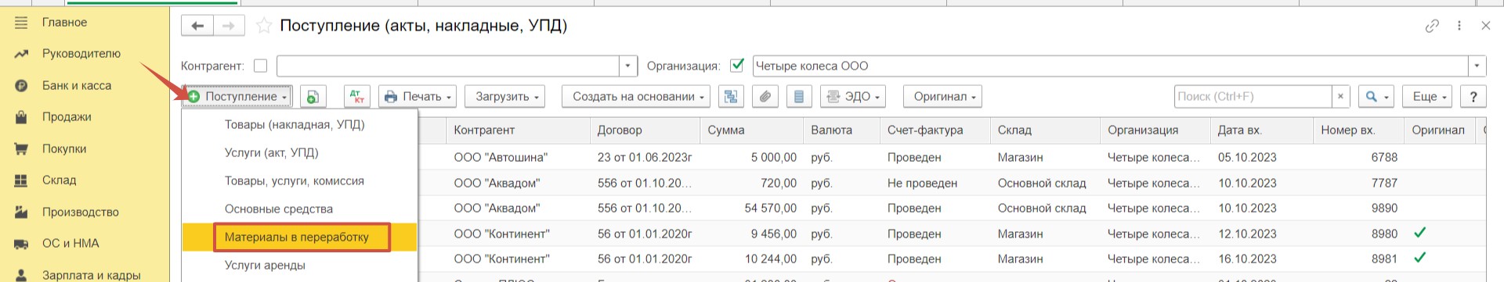1504x282 pixels.
Task: Expand the Организация field dropdown arrow
Action: click(x=1477, y=66)
